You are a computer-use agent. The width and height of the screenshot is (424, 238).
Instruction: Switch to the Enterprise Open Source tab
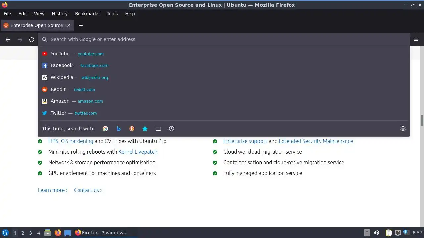pos(36,25)
